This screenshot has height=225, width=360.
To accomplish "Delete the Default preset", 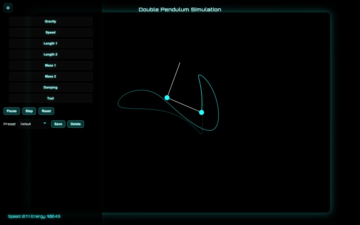I will [75, 124].
